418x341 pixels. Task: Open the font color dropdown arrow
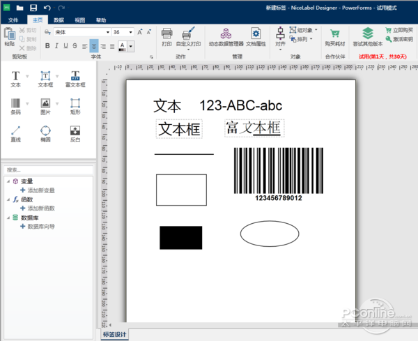tap(131, 46)
